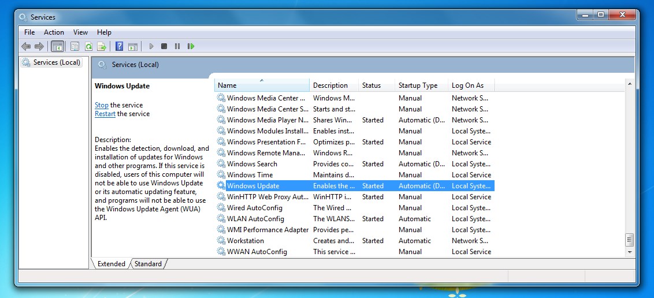Screen dimensions: 654x298
Task: Select WinHTTP Web Proxy Aut... service
Action: point(267,197)
